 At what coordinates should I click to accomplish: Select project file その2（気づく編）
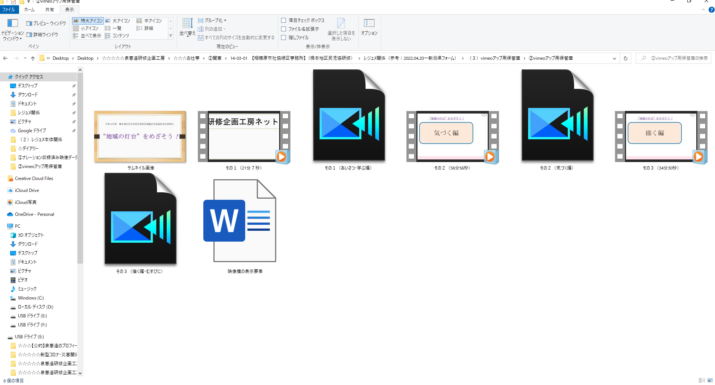(557, 119)
